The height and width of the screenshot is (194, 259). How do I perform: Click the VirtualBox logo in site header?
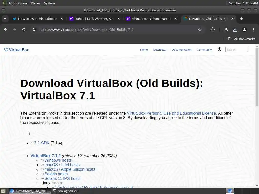click(x=16, y=50)
